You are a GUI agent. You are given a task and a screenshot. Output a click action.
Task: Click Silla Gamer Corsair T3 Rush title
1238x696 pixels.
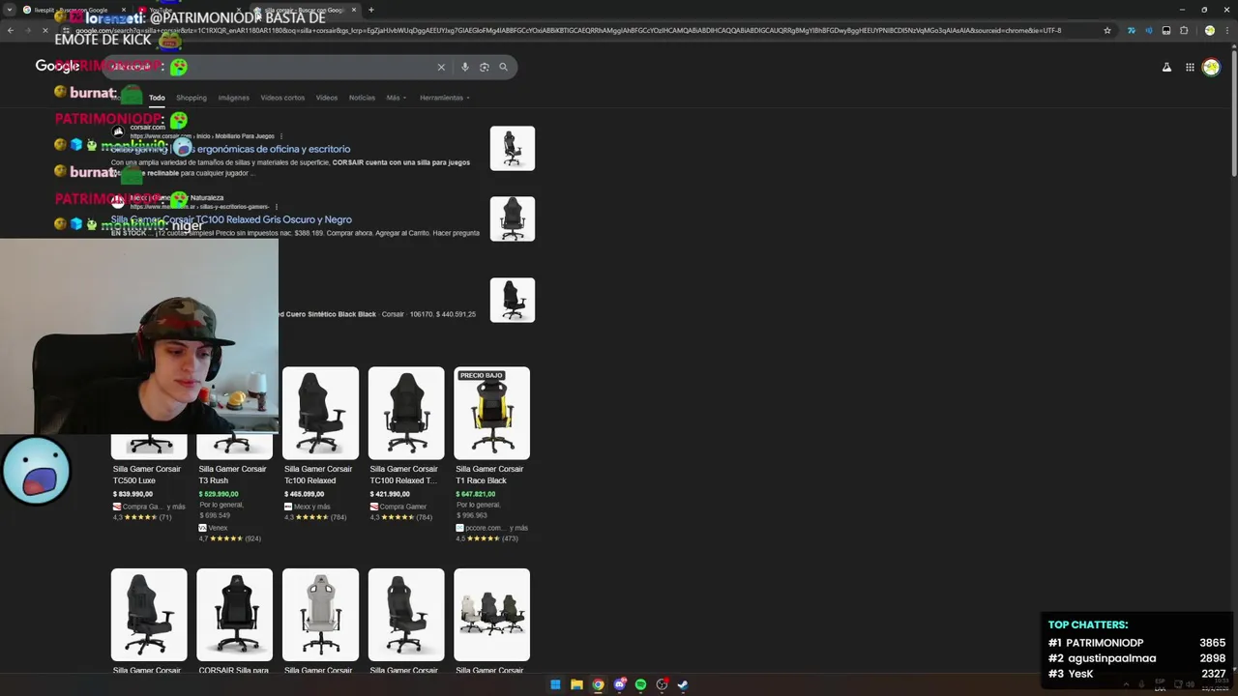pyautogui.click(x=232, y=475)
